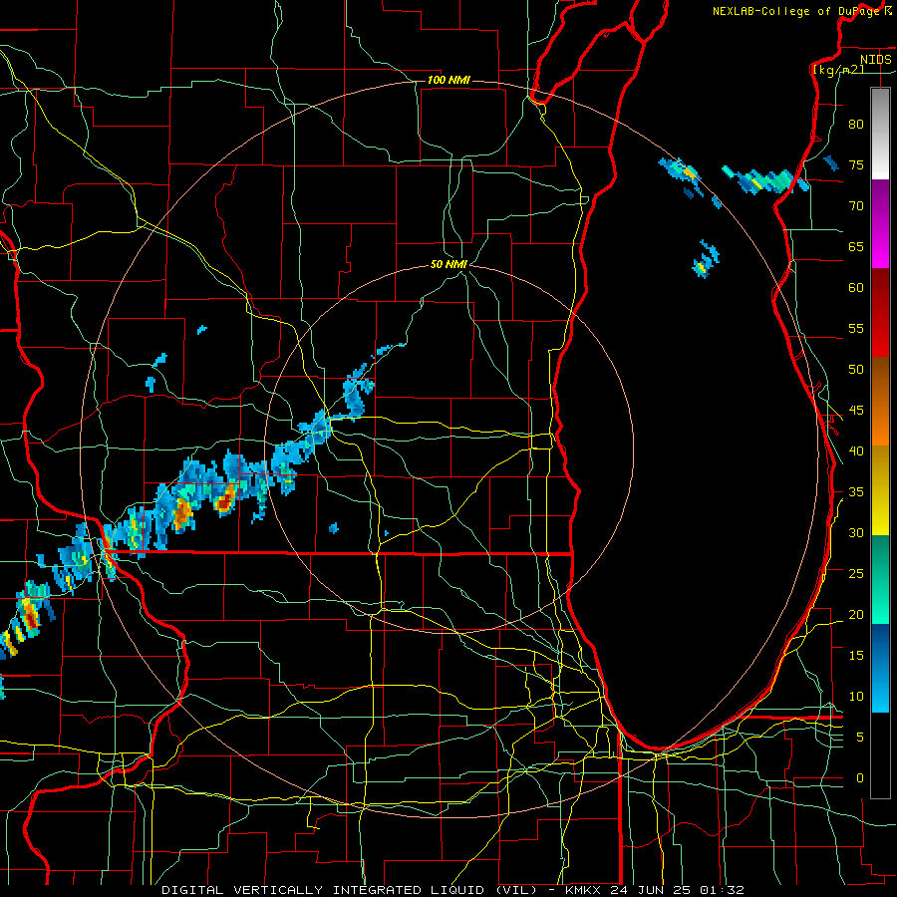Viewport: 897px width, 897px height.
Task: Click the 100 NMI range ring label
Action: pos(448,80)
